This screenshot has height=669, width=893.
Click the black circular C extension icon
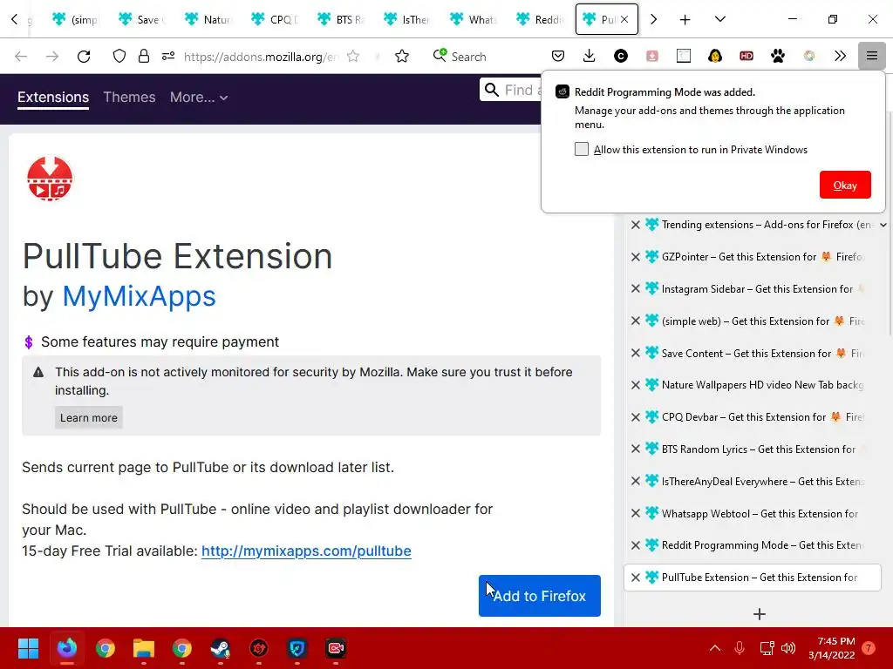pos(621,56)
